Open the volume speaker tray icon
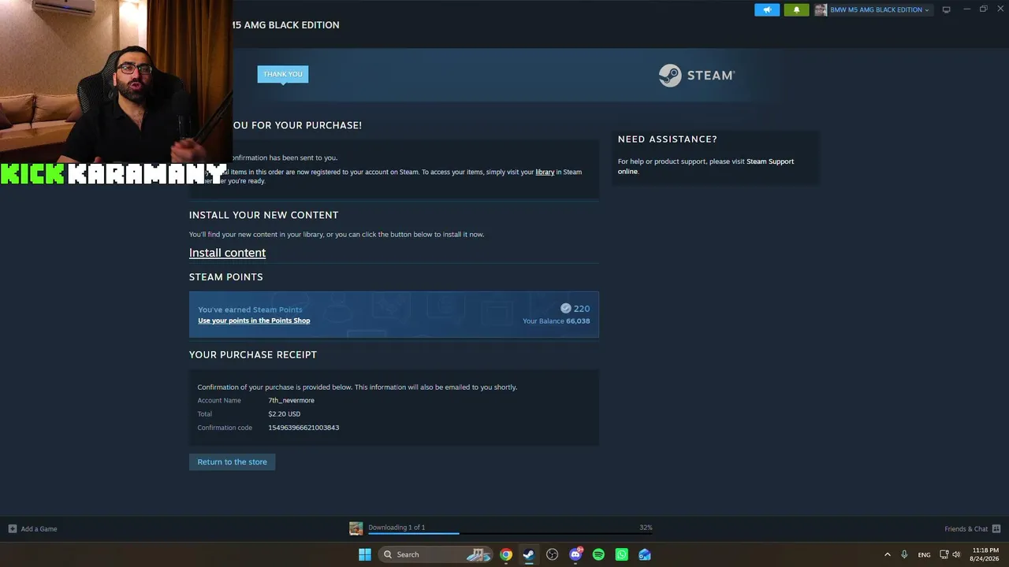Image resolution: width=1009 pixels, height=567 pixels. coord(956,554)
